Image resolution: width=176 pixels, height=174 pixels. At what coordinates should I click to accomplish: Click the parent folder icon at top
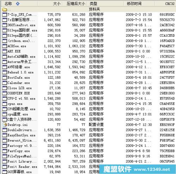click(5, 9)
